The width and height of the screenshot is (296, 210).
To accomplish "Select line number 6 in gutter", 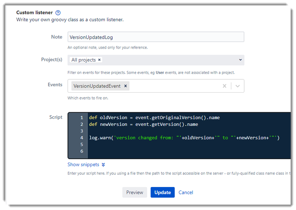I will pyautogui.click(x=82, y=151).
